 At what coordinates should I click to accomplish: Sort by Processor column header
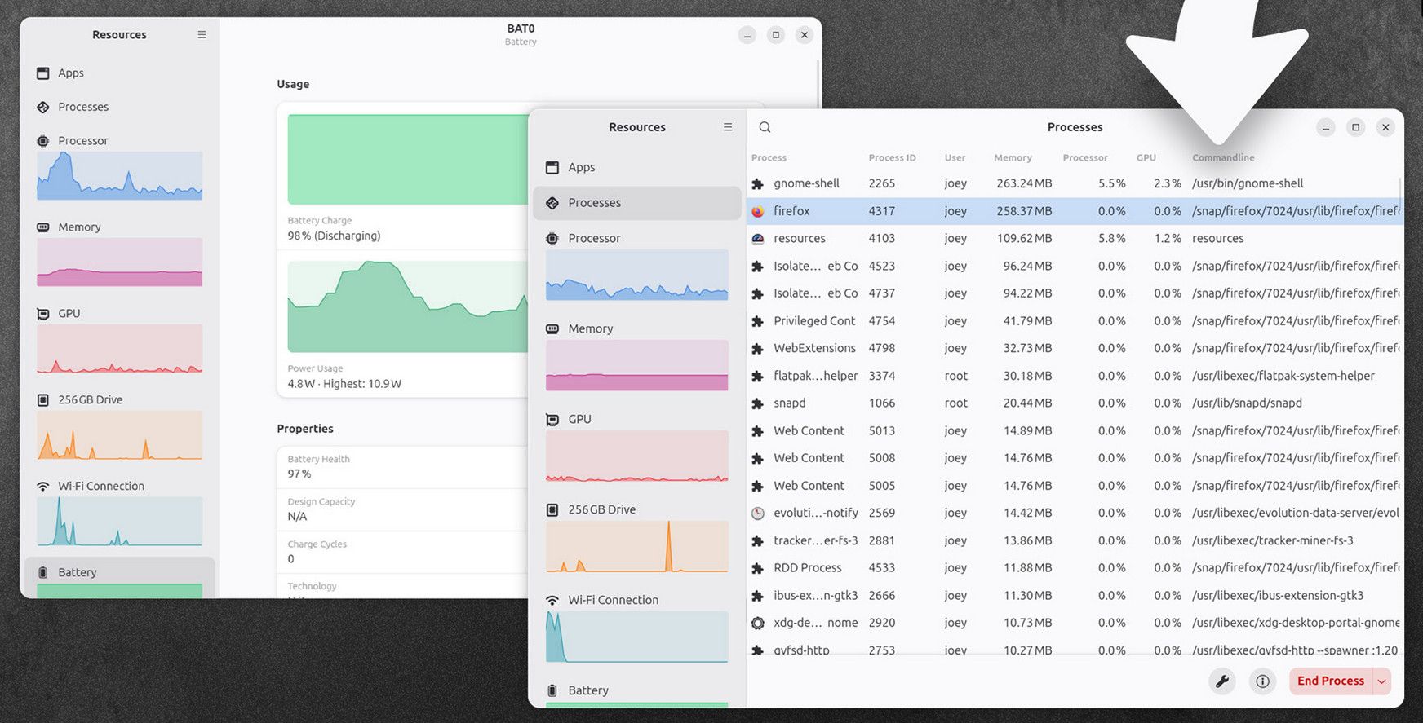pyautogui.click(x=1084, y=158)
